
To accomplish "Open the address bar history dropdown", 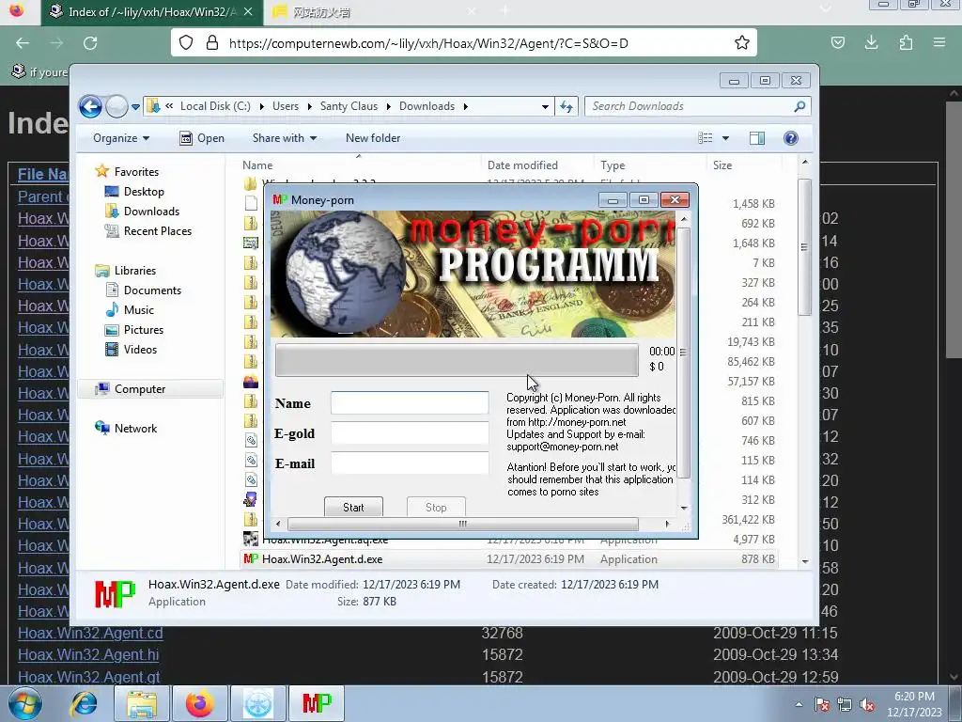I will coord(545,107).
